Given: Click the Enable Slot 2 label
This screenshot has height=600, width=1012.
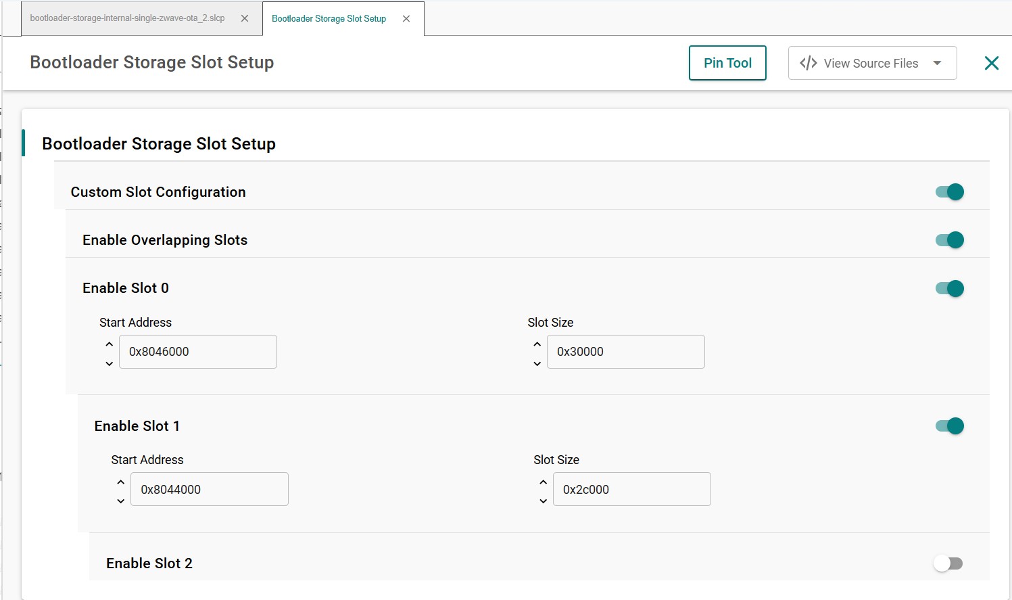Looking at the screenshot, I should [149, 563].
